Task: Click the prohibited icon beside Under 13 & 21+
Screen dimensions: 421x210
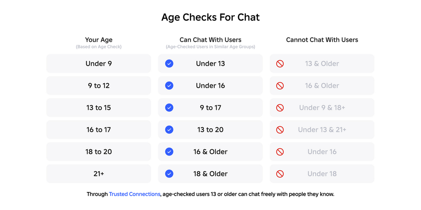Action: click(280, 130)
